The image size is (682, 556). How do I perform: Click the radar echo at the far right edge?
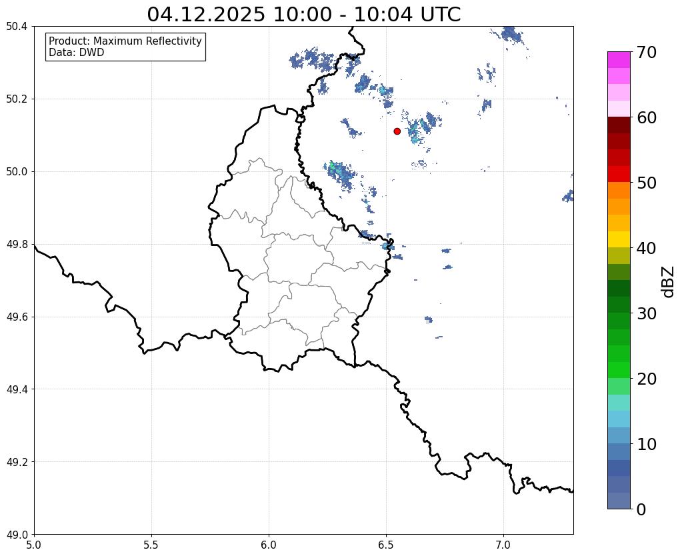coord(568,196)
